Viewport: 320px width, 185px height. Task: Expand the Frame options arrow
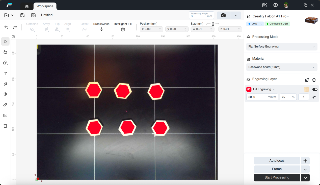305,169
